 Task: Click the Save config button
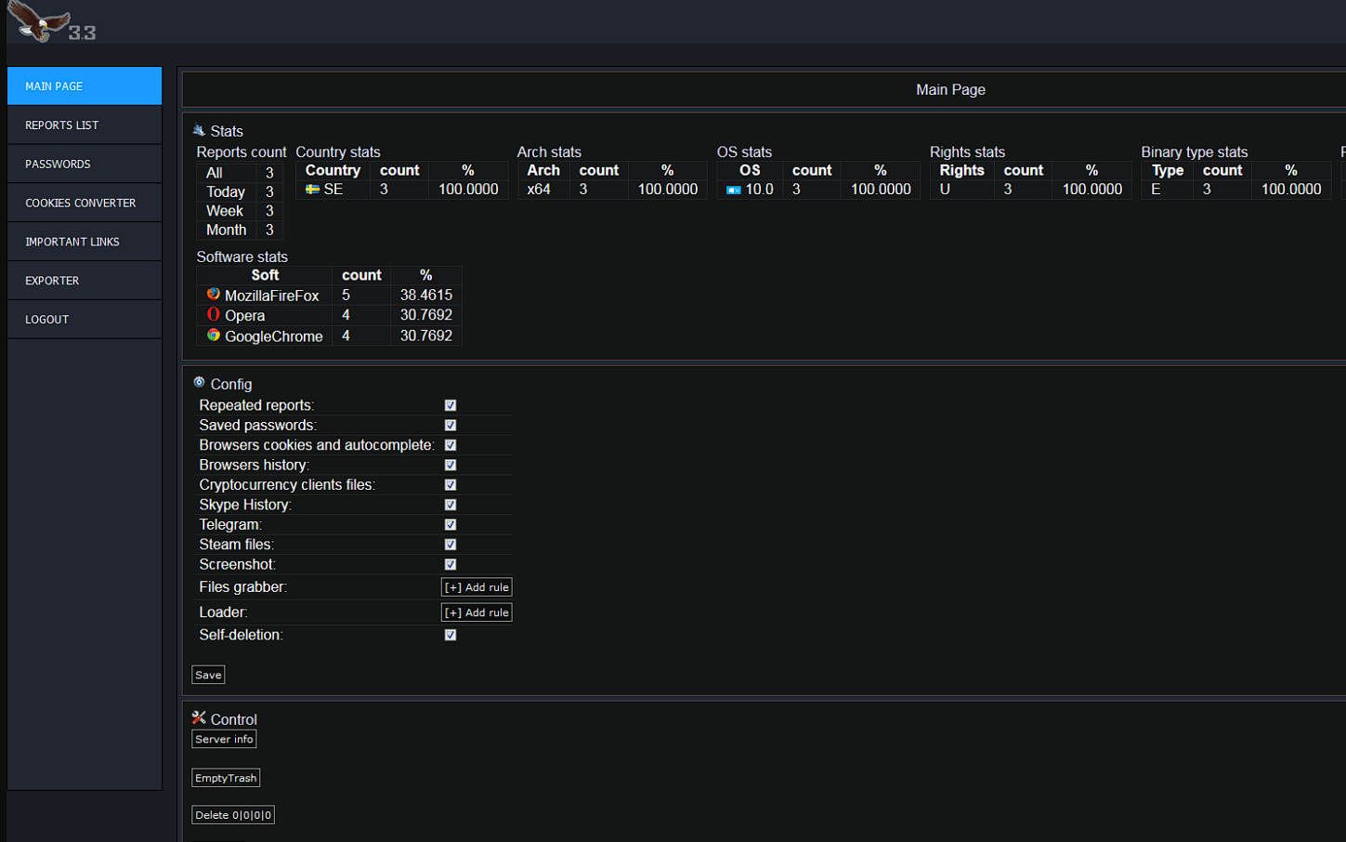[x=208, y=675]
